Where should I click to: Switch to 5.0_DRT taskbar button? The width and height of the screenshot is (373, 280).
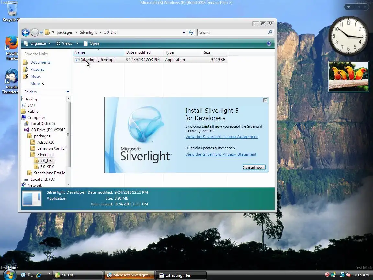pyautogui.click(x=78, y=275)
